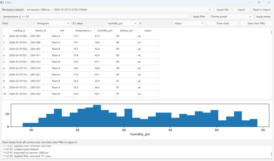Screen dimensions: 274x161
Task: Click cell DEV-011 in device_id column
Action: tap(40, 55)
